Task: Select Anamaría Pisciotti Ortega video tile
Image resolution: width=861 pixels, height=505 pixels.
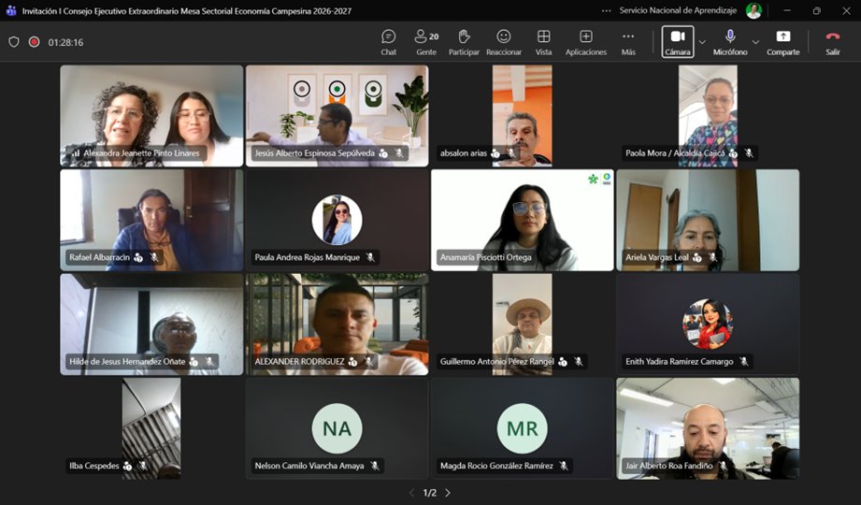Action: (523, 220)
